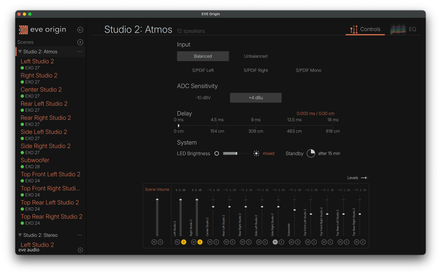Solo the Subwoofer channel
Viewport: 441px width, 275px height.
tap(298, 242)
